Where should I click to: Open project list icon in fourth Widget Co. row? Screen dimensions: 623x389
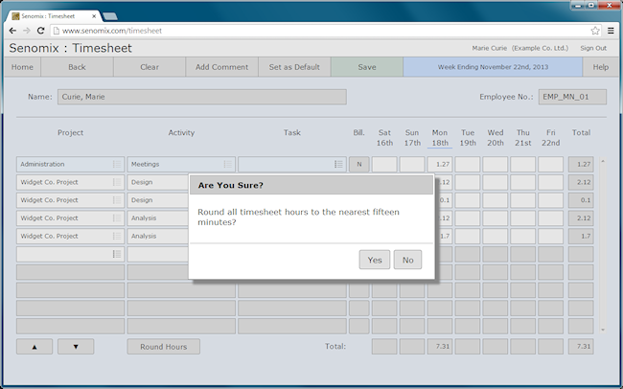click(117, 236)
